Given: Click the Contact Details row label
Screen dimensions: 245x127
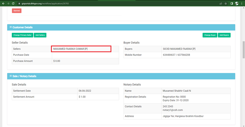Looking at the screenshot, I should [x=133, y=106].
